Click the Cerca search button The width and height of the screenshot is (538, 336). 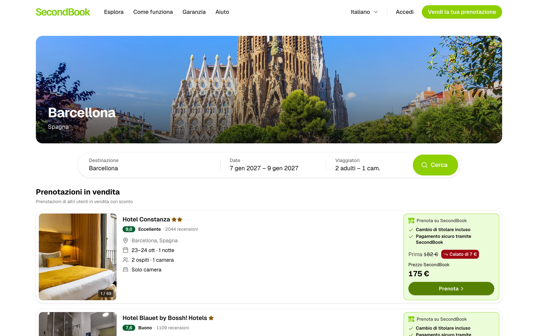pyautogui.click(x=435, y=165)
